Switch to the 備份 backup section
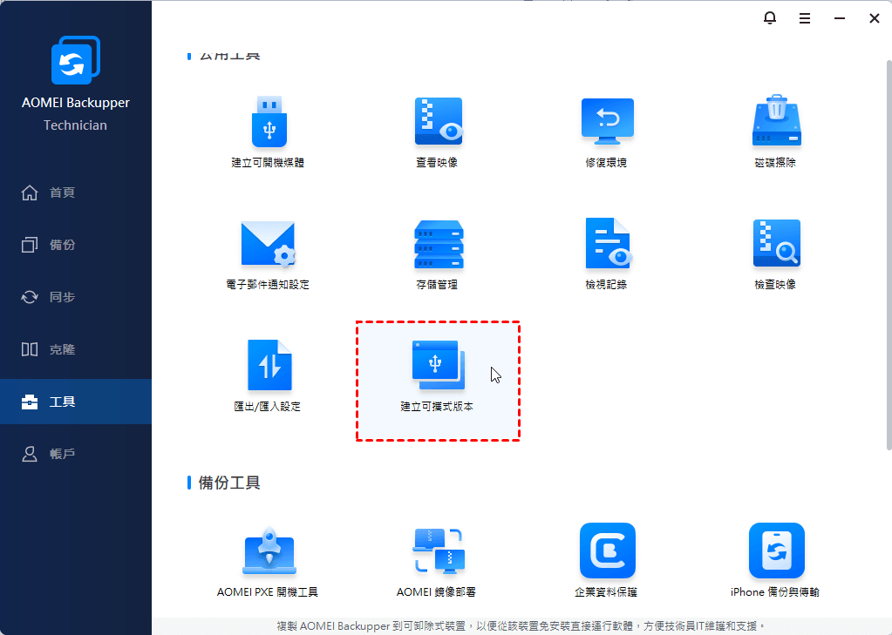The width and height of the screenshot is (892, 635). click(76, 245)
